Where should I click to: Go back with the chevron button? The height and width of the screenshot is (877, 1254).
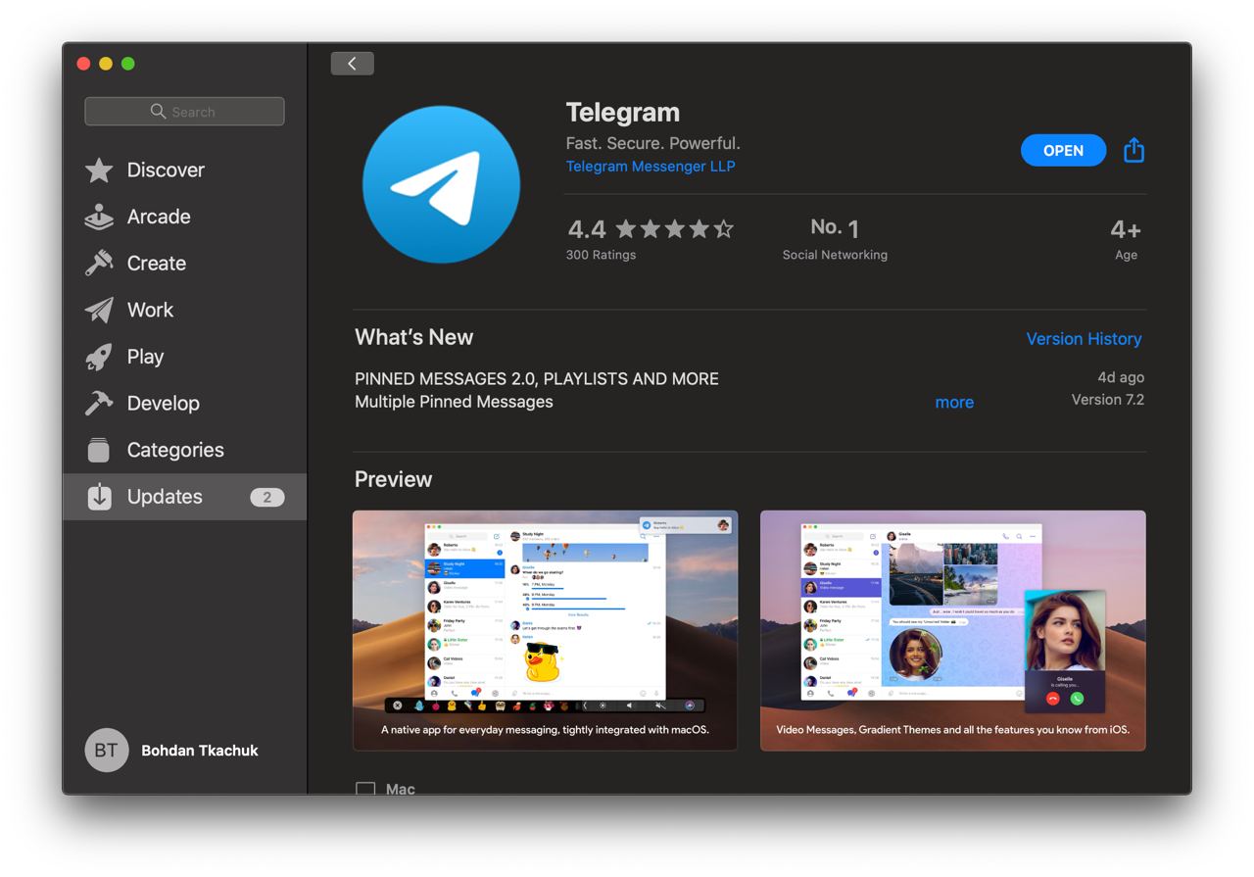coord(352,64)
